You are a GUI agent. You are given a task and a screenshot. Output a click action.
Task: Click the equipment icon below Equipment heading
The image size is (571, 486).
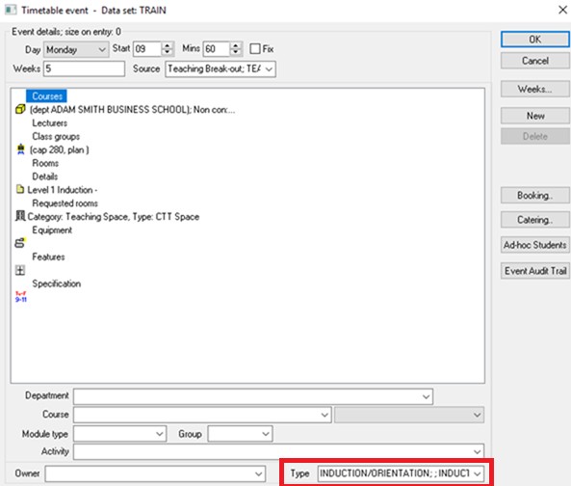(20, 243)
